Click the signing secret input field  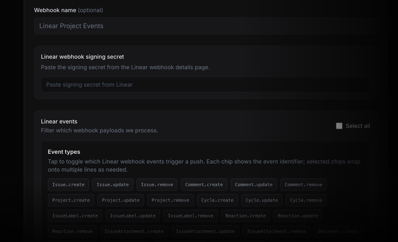205,85
